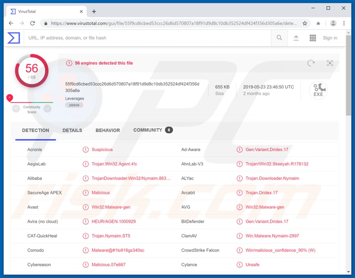Click Win/malicious_confidence_90% (W) result
Screen dimensions: 355x278
[x=280, y=251]
